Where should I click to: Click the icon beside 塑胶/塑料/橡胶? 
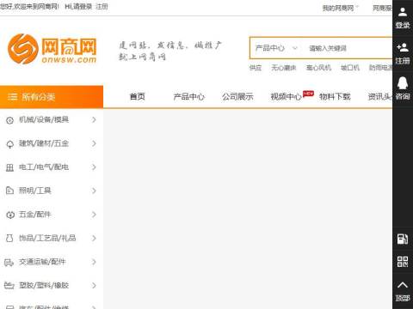pos(9,285)
